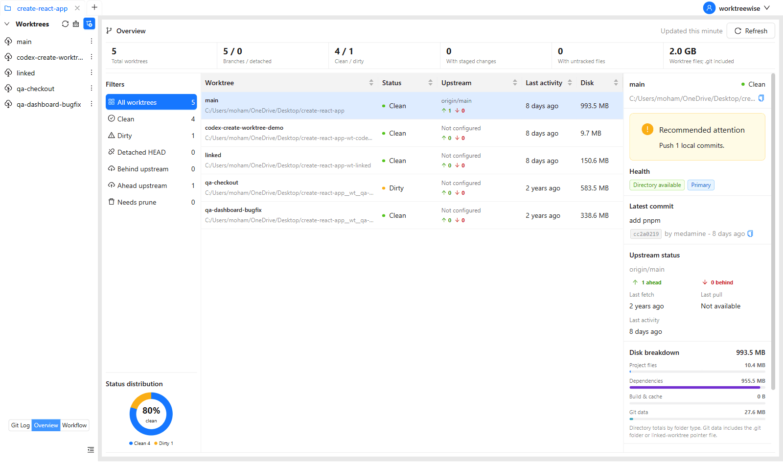
Task: Click the folder icon on create-react-app tab
Action: tap(8, 8)
